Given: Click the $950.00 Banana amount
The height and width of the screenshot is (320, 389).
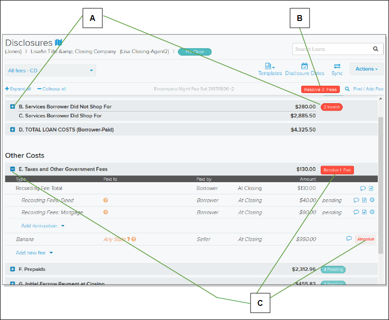Looking at the screenshot, I should tap(306, 239).
